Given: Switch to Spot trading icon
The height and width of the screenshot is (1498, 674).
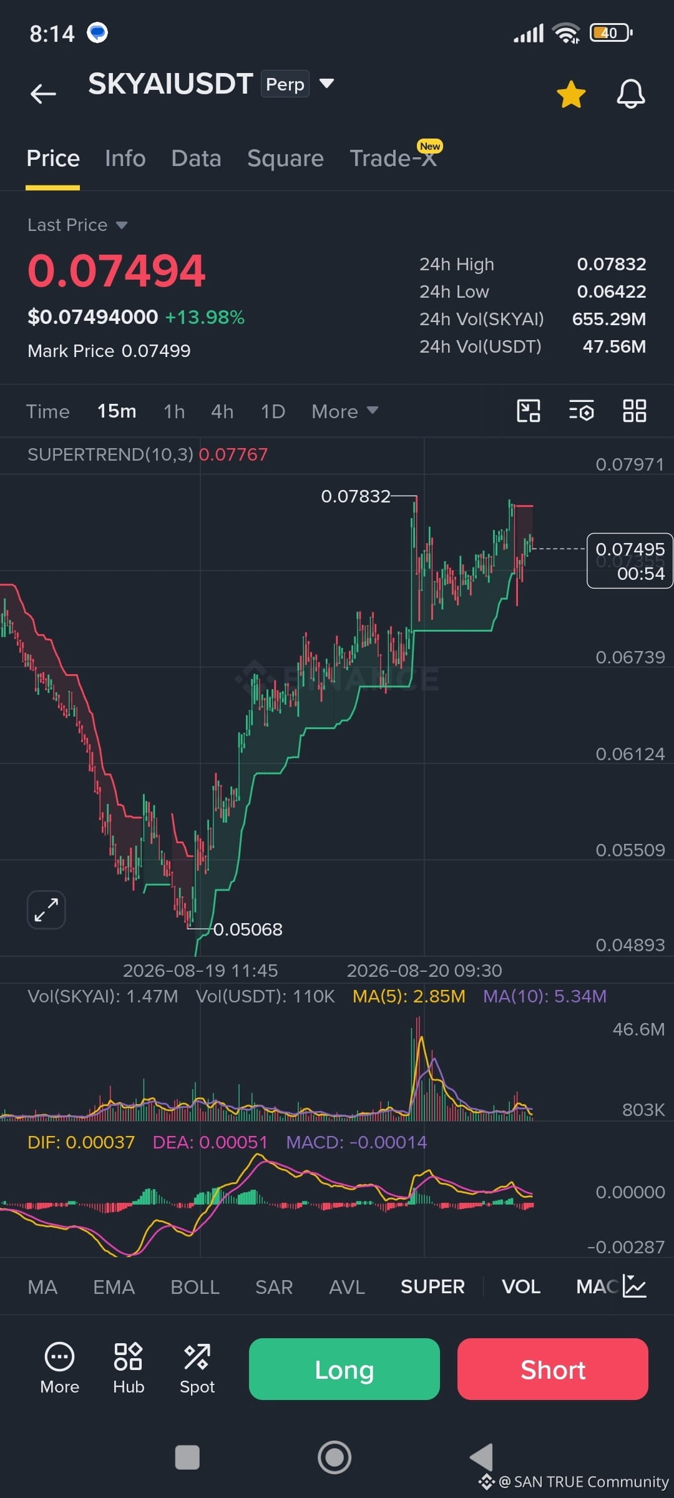Looking at the screenshot, I should point(197,1369).
